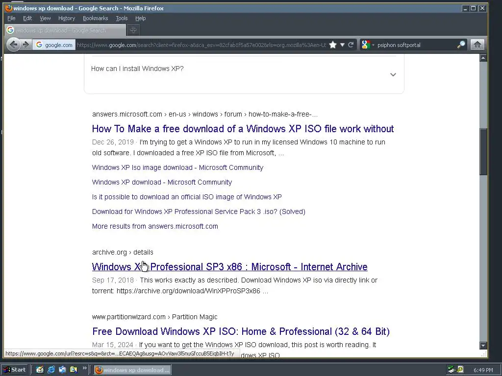The height and width of the screenshot is (376, 502).
Task: Click the yellow-green system tray icon
Action: (x=460, y=370)
